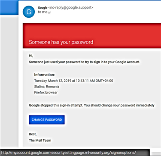Click the CHANGE PASSWORD button

coord(47,120)
